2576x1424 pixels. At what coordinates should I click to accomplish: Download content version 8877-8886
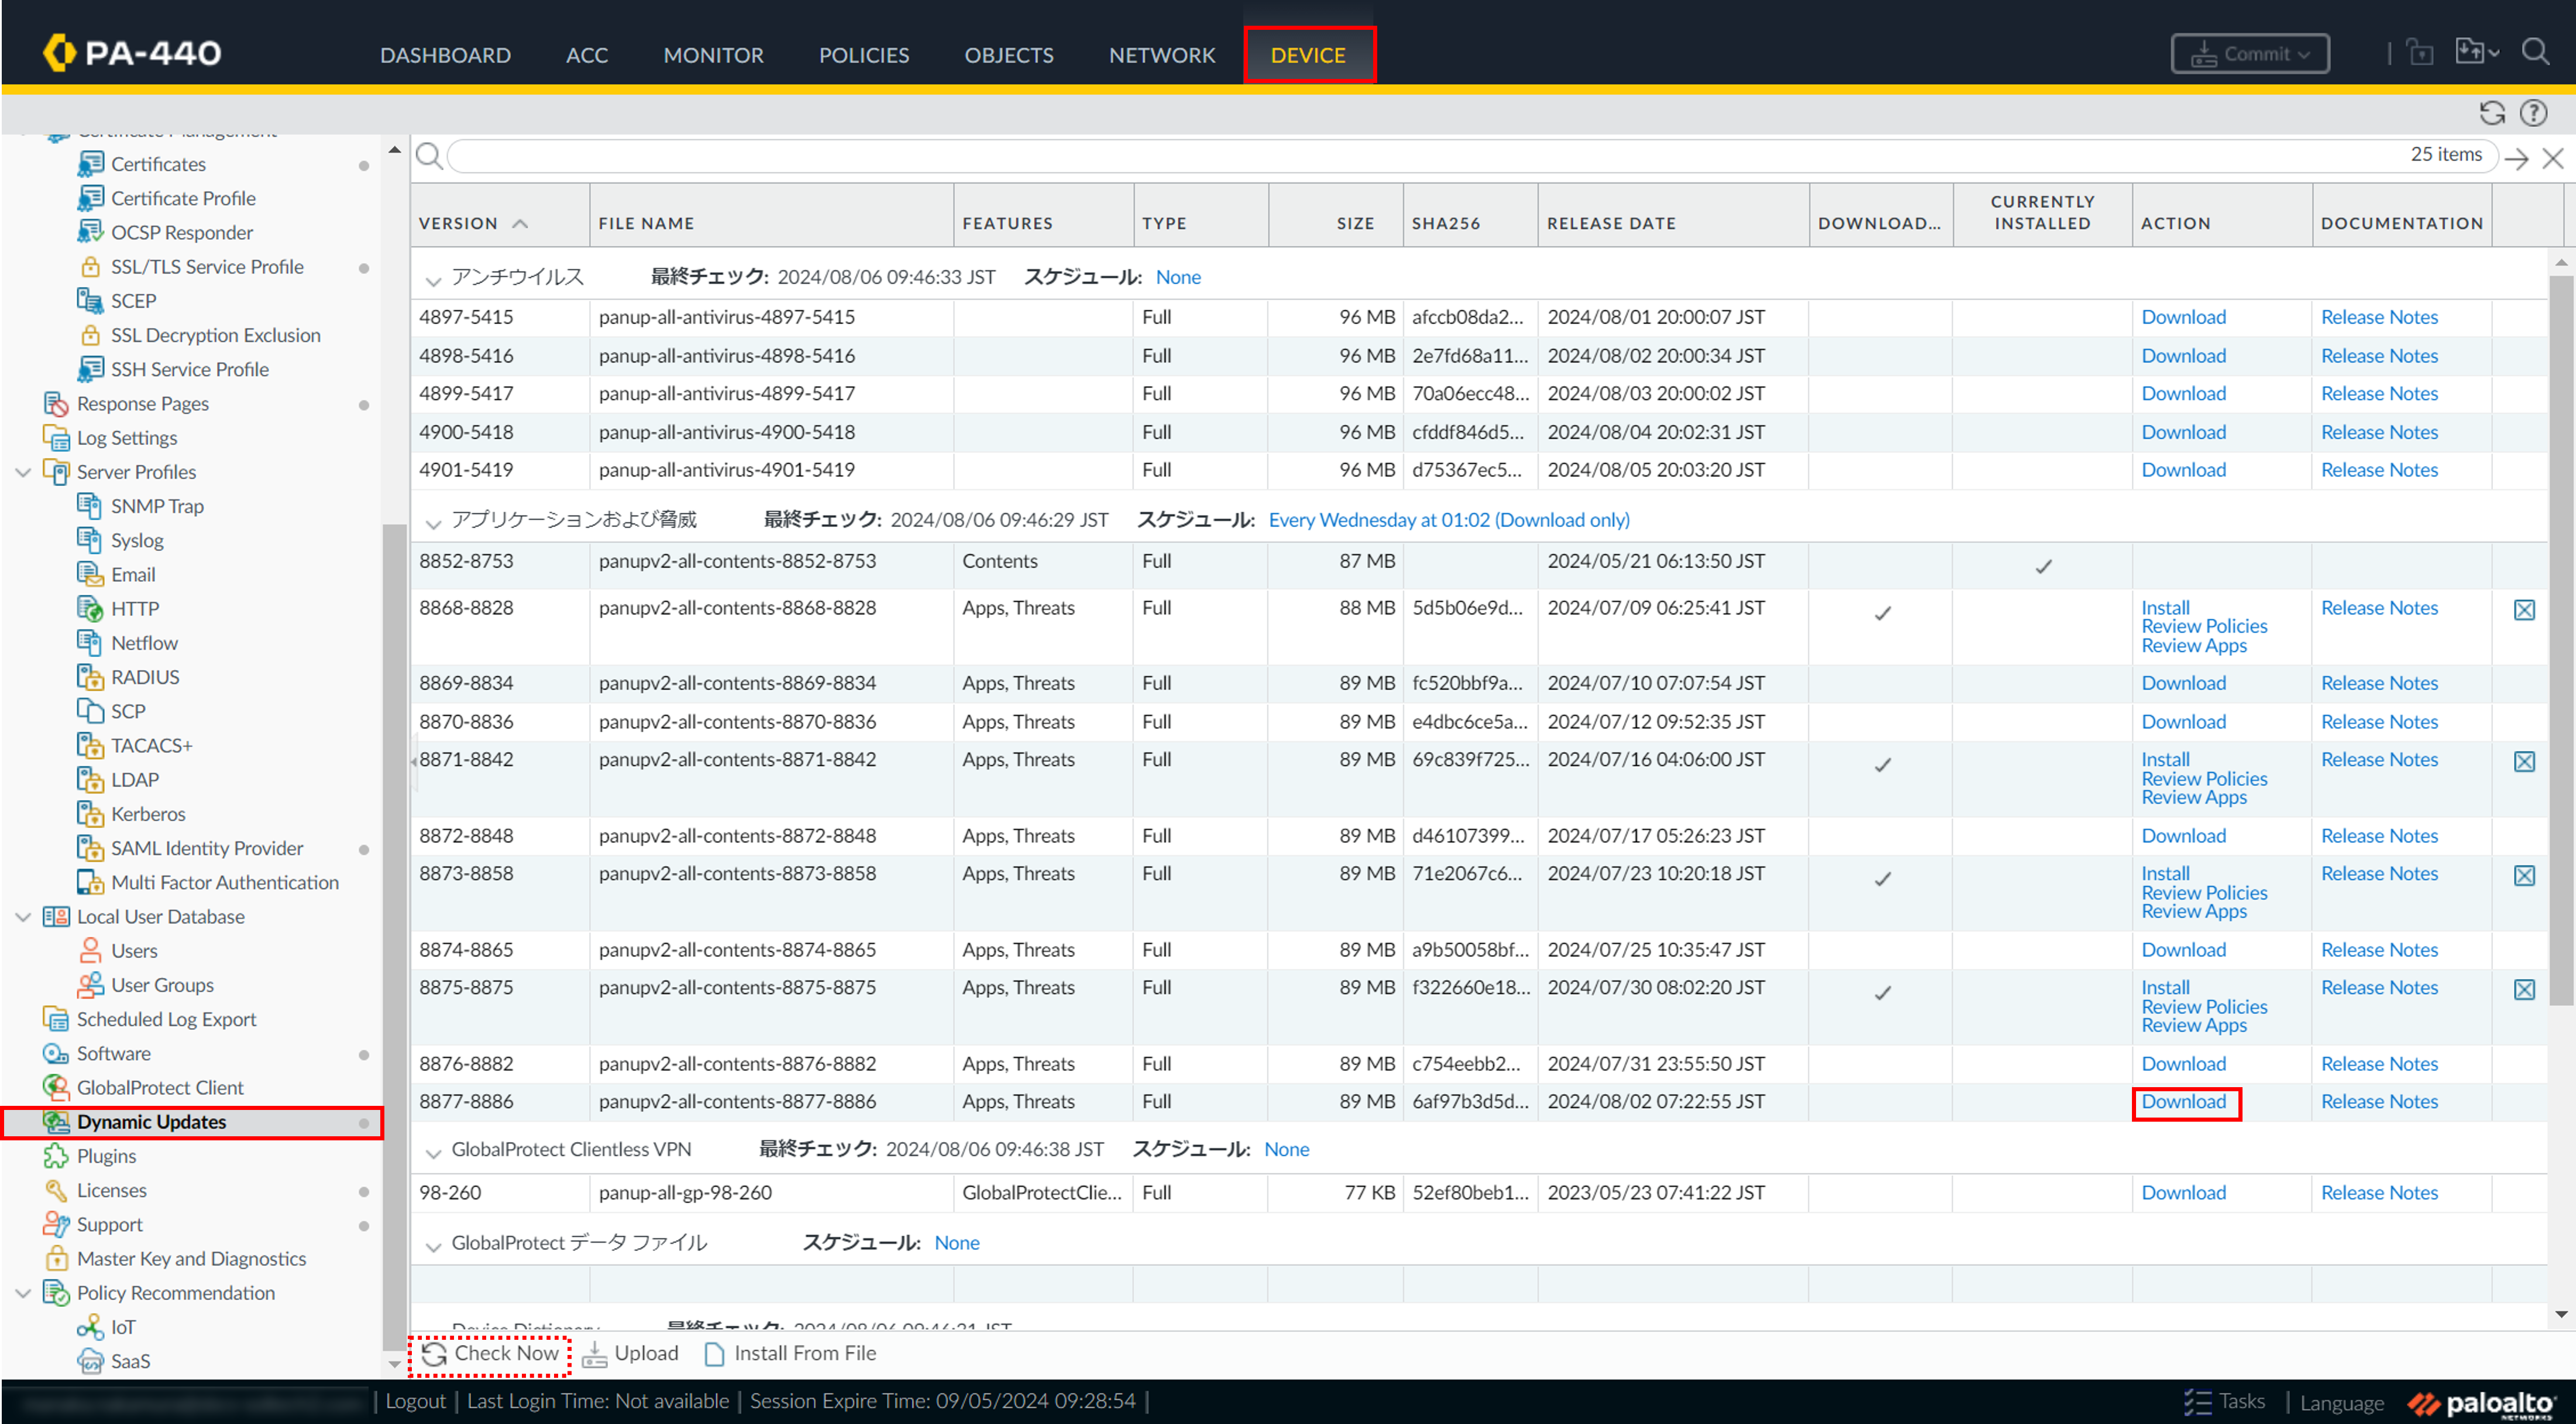click(x=2184, y=1102)
